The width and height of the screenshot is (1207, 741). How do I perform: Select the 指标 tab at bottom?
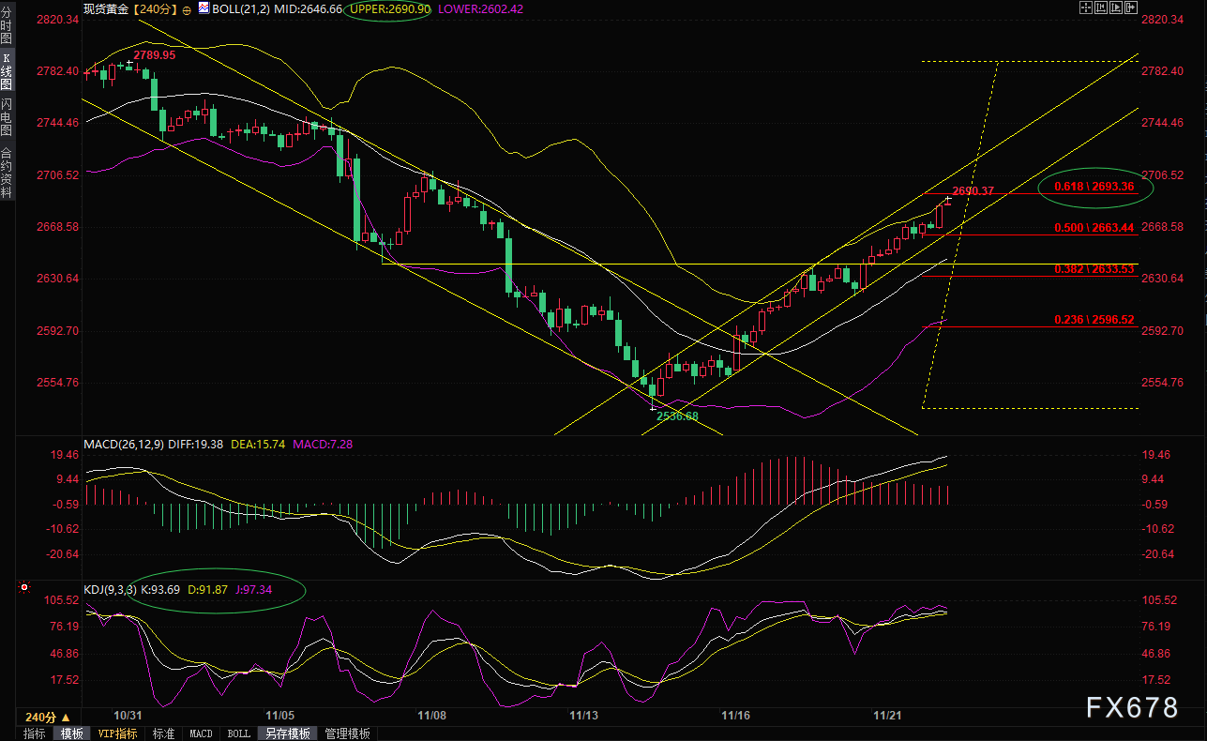click(34, 733)
